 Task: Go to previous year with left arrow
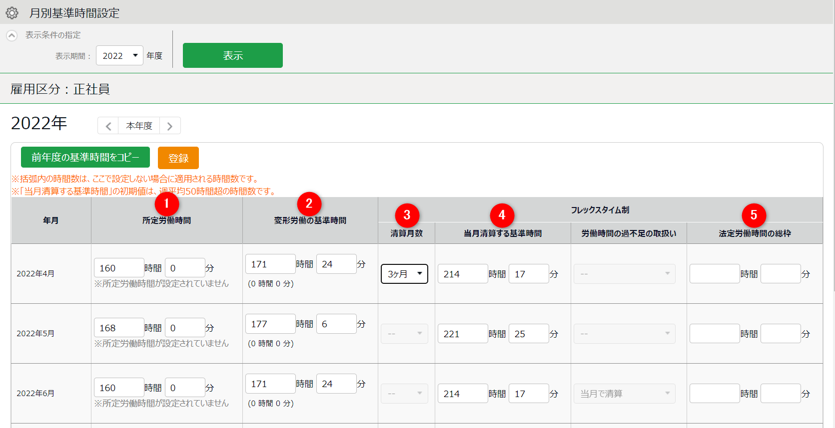[x=108, y=126]
